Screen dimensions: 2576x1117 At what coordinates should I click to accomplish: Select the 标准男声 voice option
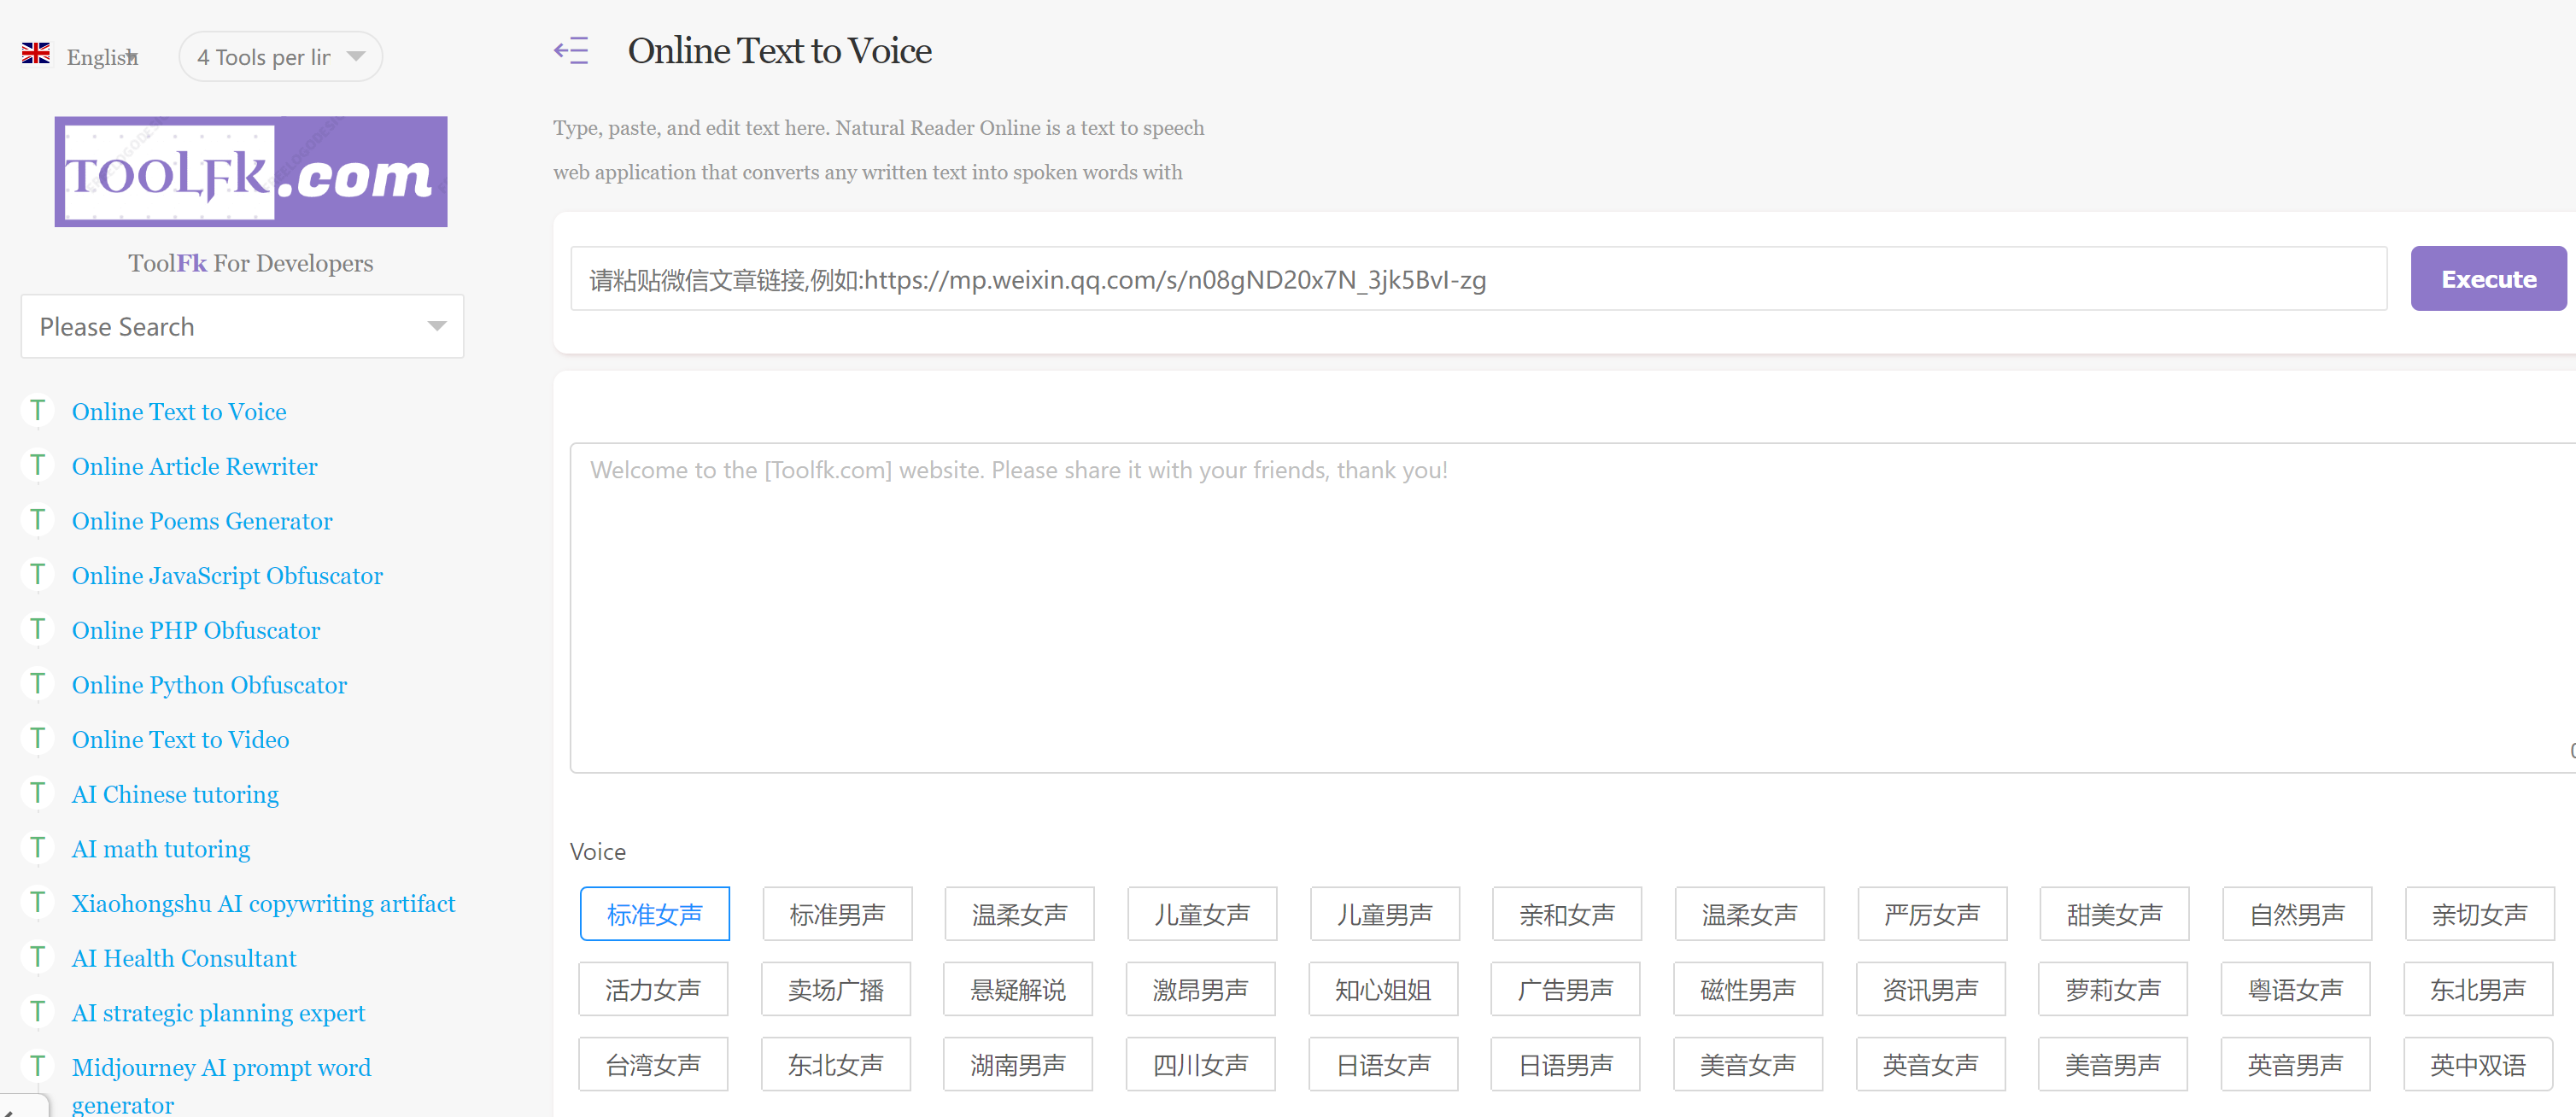(836, 914)
